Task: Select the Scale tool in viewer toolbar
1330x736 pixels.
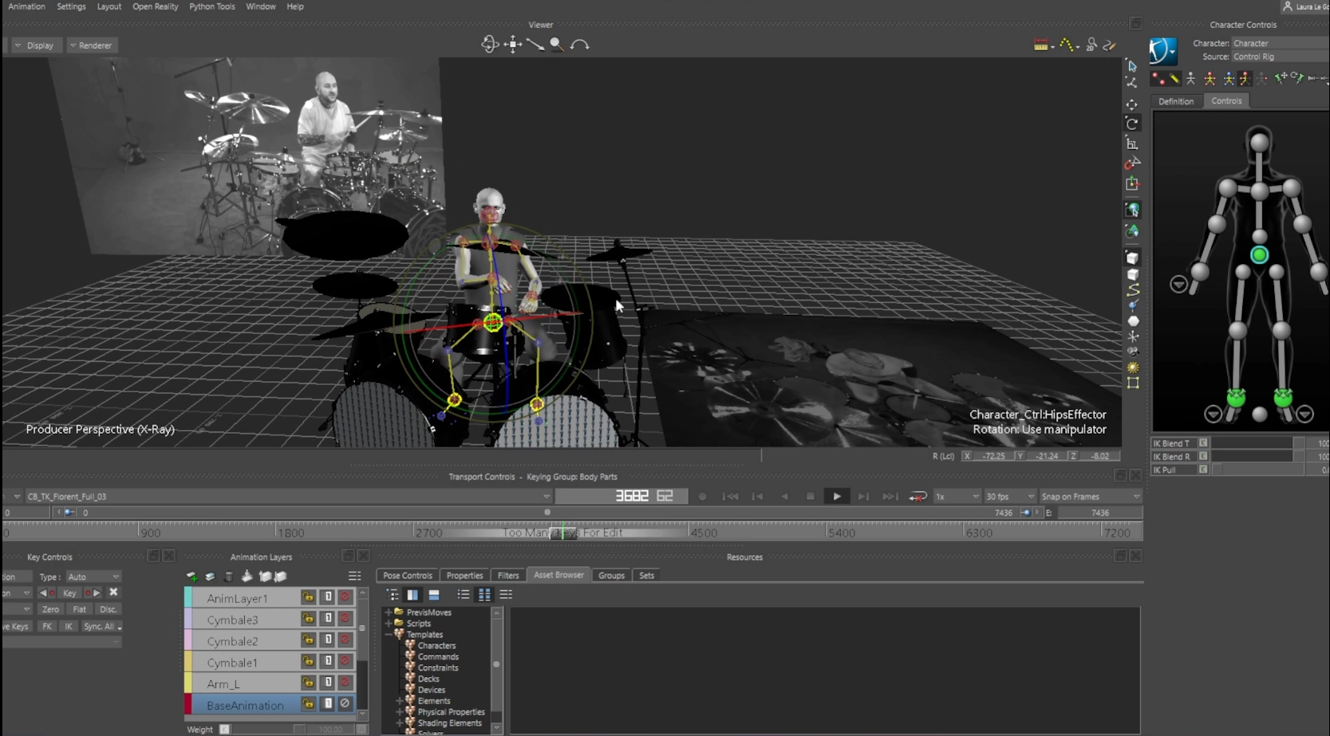Action: 1132,144
